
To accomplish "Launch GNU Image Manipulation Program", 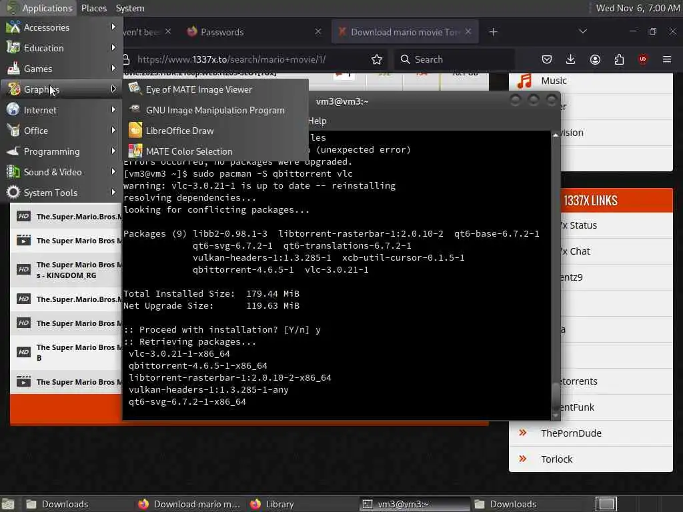I will (x=216, y=110).
